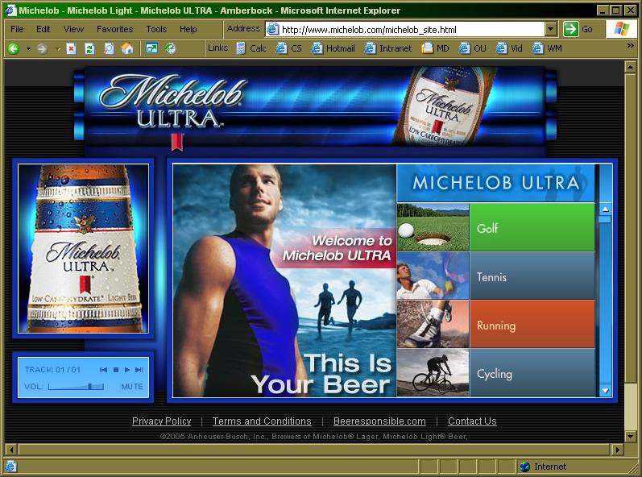Open the Back button history dropdown

[28, 48]
